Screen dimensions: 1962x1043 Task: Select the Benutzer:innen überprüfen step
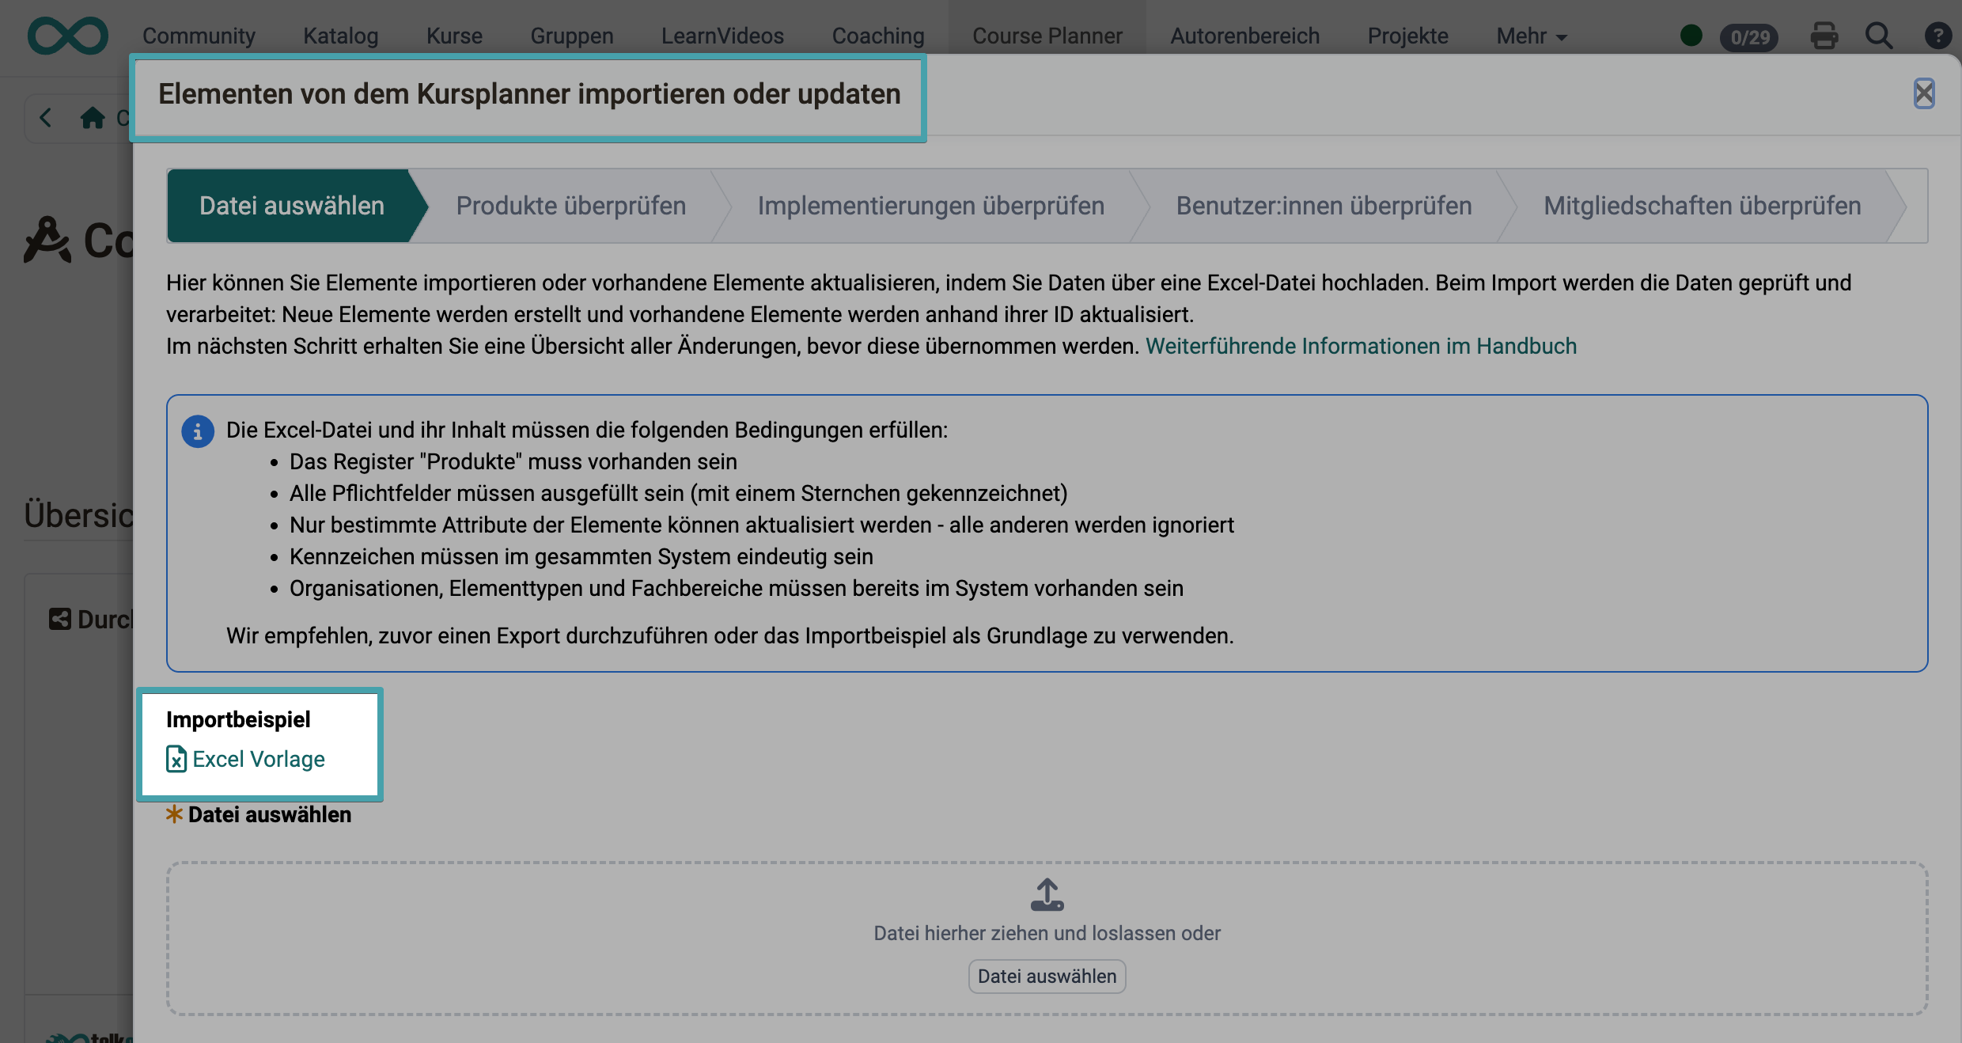[1324, 206]
